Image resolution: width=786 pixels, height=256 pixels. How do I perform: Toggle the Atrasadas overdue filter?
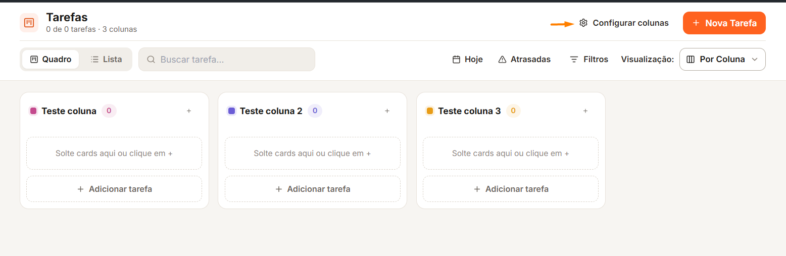524,60
